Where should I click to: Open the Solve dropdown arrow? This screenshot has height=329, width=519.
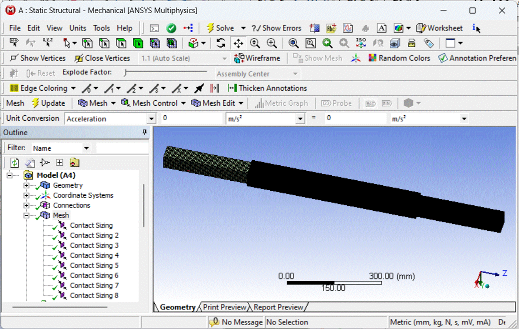(243, 28)
